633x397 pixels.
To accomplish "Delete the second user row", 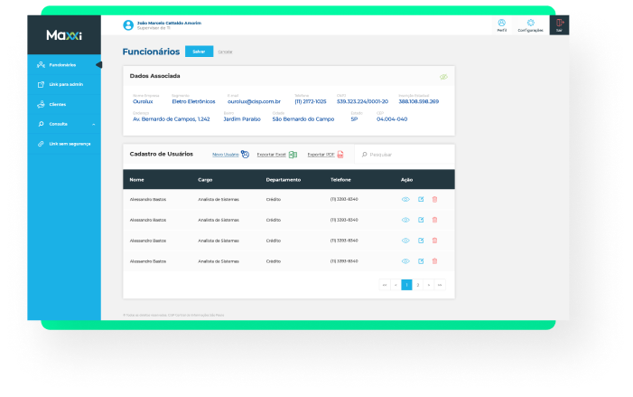I will [x=434, y=220].
